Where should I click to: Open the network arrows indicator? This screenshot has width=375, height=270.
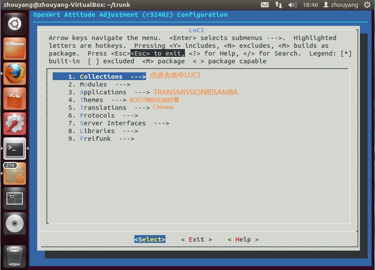pyautogui.click(x=278, y=5)
